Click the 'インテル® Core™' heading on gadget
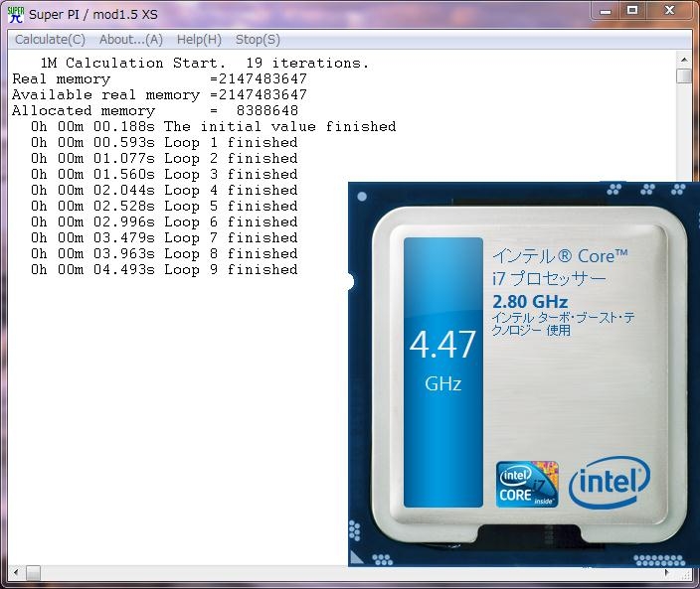The width and height of the screenshot is (700, 589). click(560, 256)
